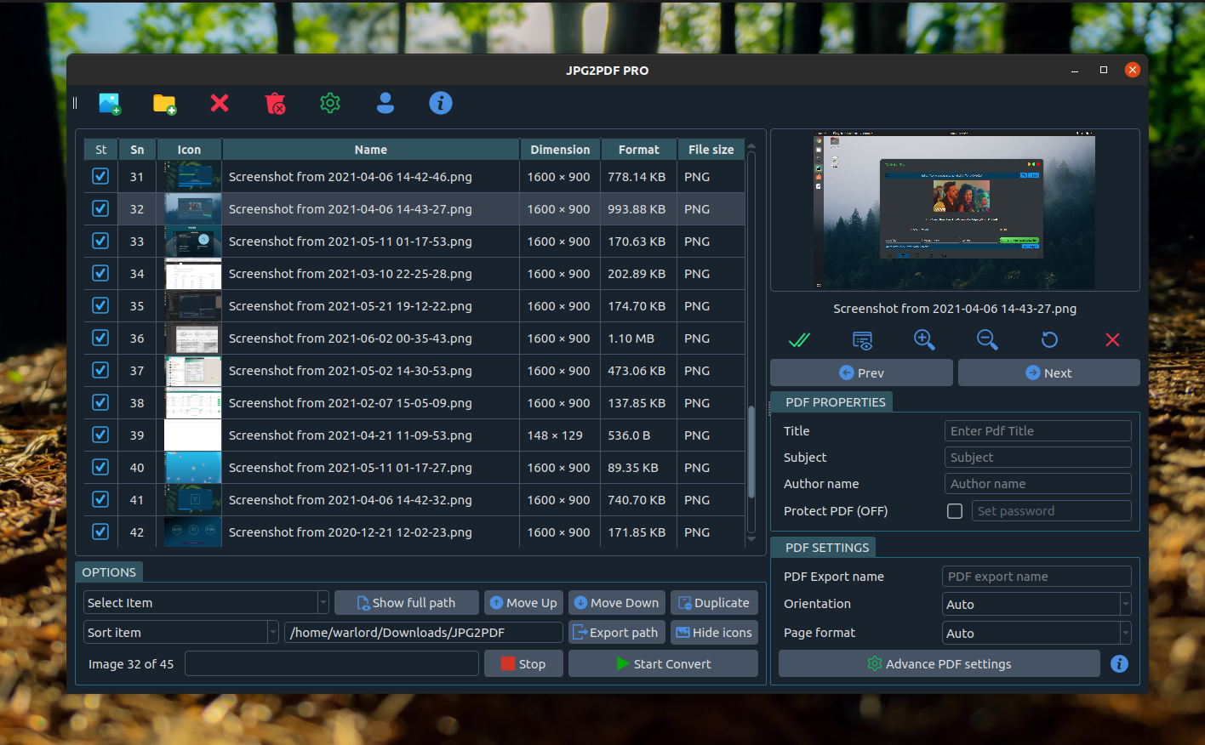Open the user account icon in toolbar
The height and width of the screenshot is (745, 1205).
(385, 103)
